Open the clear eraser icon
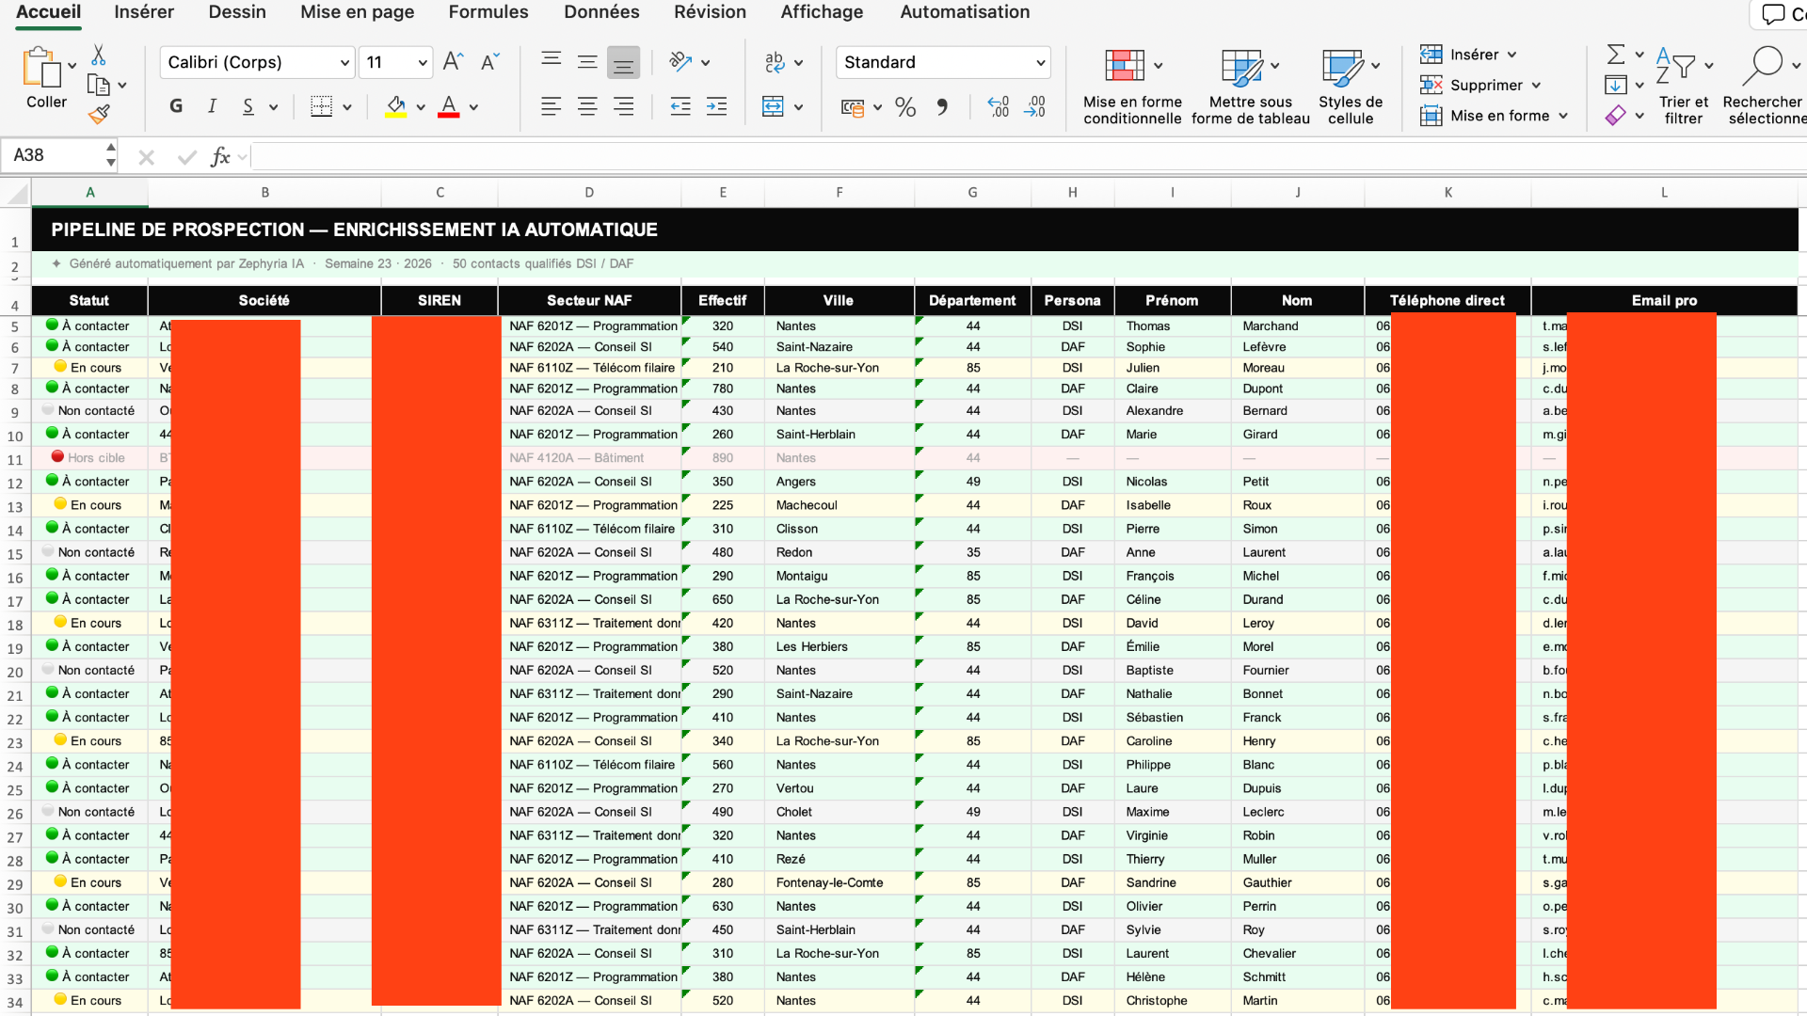Viewport: 1807px width, 1016px height. 1616,116
